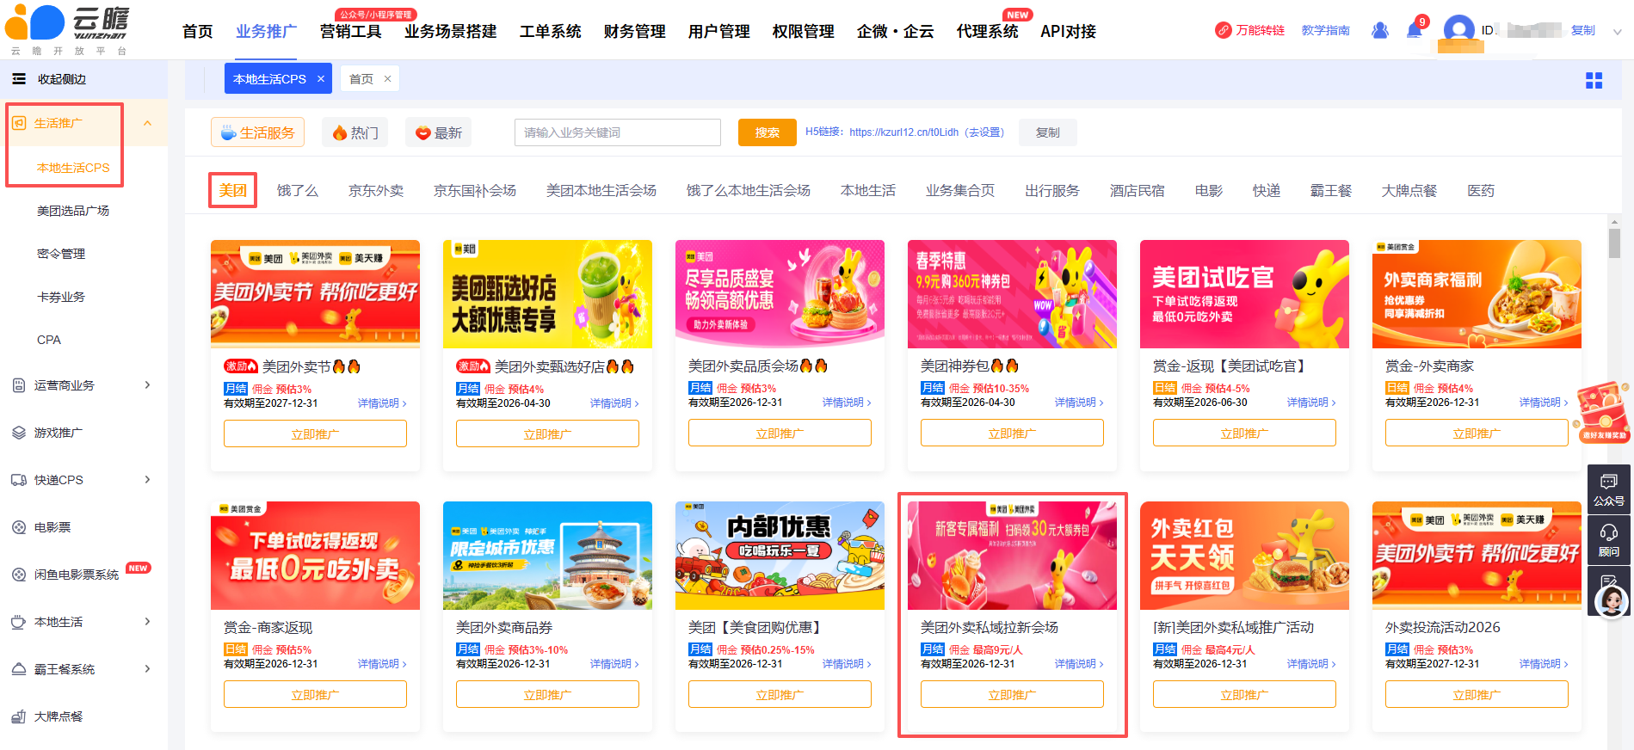Image resolution: width=1634 pixels, height=750 pixels.
Task: Collapse the 生活推广 sidebar section
Action: click(147, 123)
